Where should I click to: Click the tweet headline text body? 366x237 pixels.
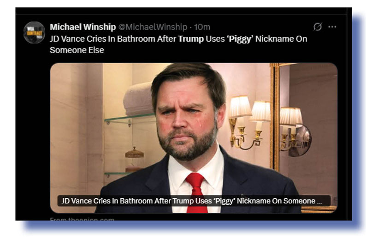click(x=178, y=44)
